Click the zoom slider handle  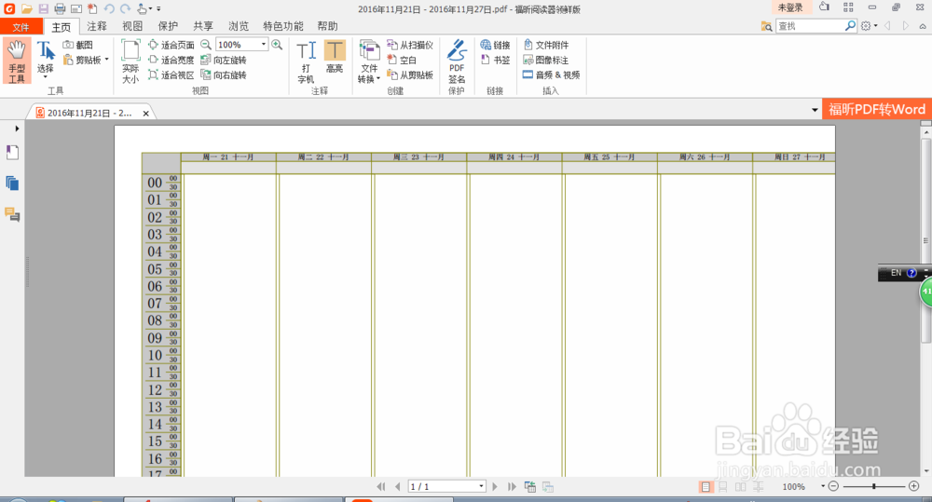tap(873, 486)
